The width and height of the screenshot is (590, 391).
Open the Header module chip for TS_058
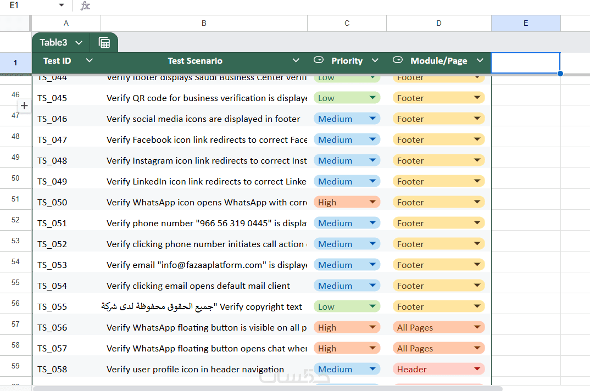[438, 369]
